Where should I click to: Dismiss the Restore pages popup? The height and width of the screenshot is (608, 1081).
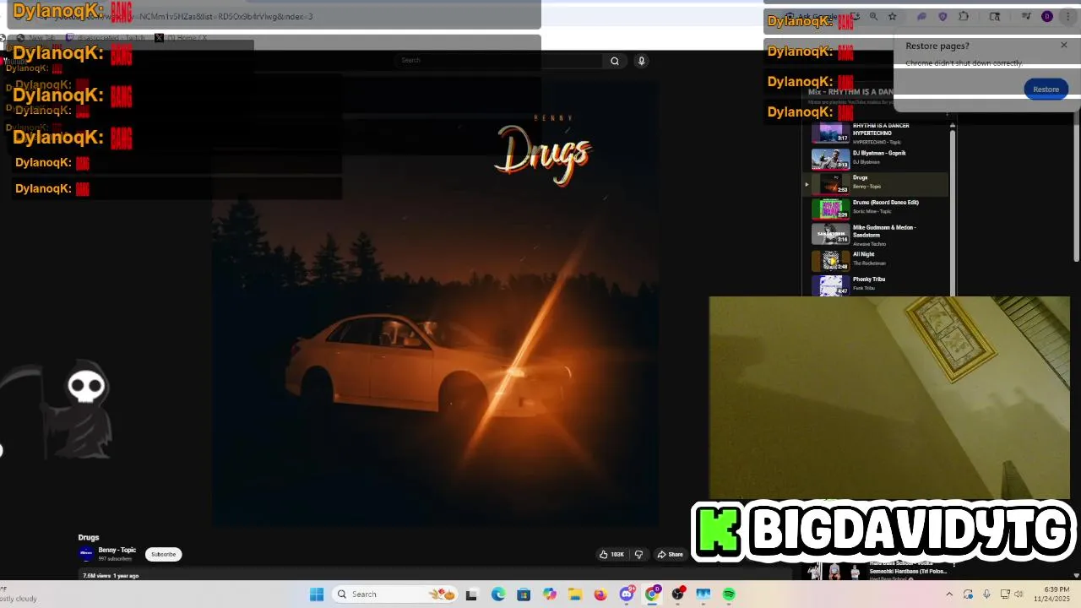tap(1064, 45)
